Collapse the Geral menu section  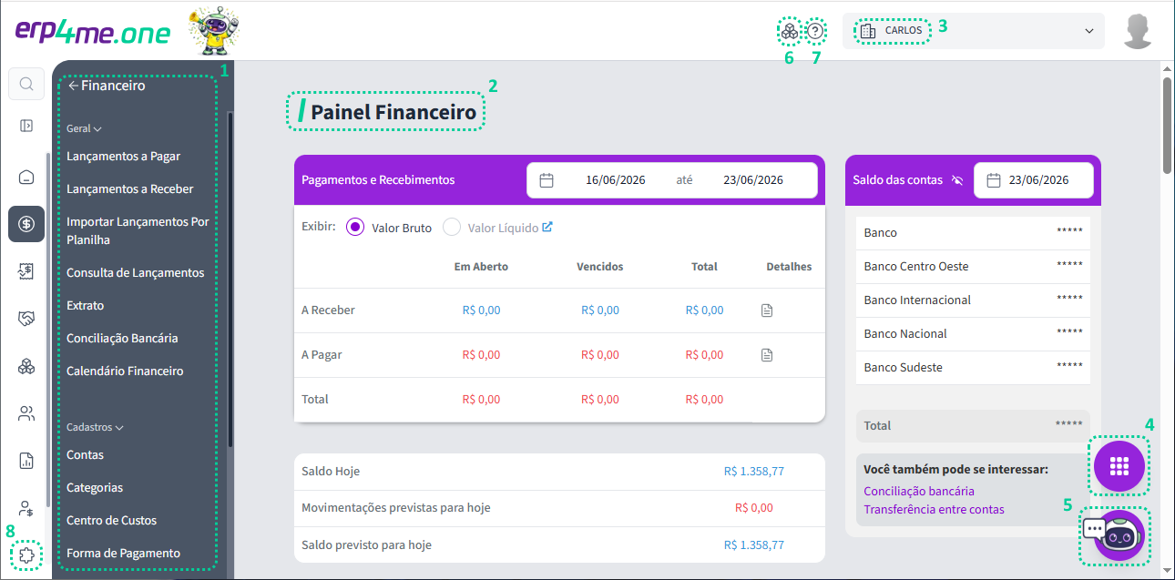coord(84,129)
